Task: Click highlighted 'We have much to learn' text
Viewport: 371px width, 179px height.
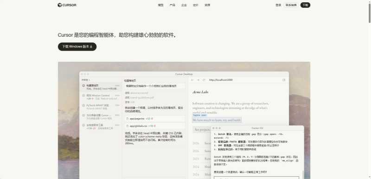Action: click(x=217, y=120)
